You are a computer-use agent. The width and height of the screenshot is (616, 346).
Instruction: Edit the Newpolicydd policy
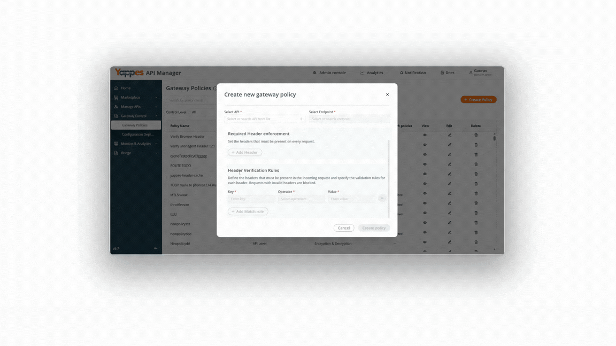449,242
